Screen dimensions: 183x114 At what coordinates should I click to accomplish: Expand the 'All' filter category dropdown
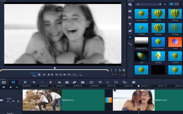(160, 4)
